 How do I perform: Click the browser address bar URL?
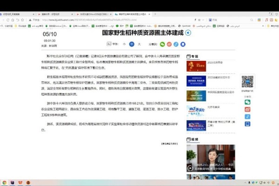(x=89, y=20)
